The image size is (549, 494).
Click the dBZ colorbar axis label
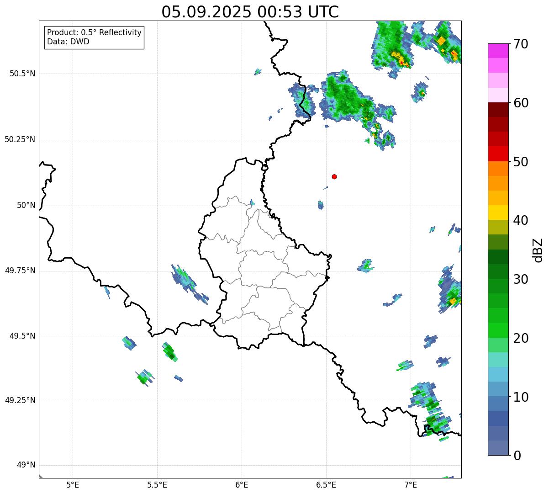538,250
